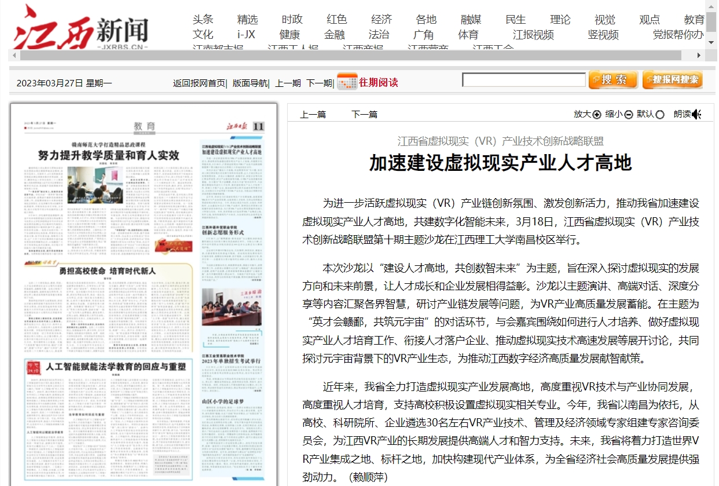Click subtitle 江西省虚拟现实（VR）产业技术创新战略联盟
Image resolution: width=719 pixels, height=486 pixels.
click(x=501, y=141)
